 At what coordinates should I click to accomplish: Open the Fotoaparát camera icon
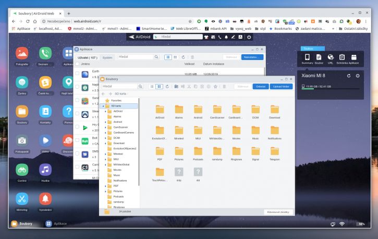pos(22,140)
